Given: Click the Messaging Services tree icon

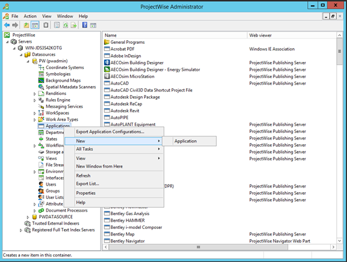Looking at the screenshot, I should pyautogui.click(x=41, y=106).
